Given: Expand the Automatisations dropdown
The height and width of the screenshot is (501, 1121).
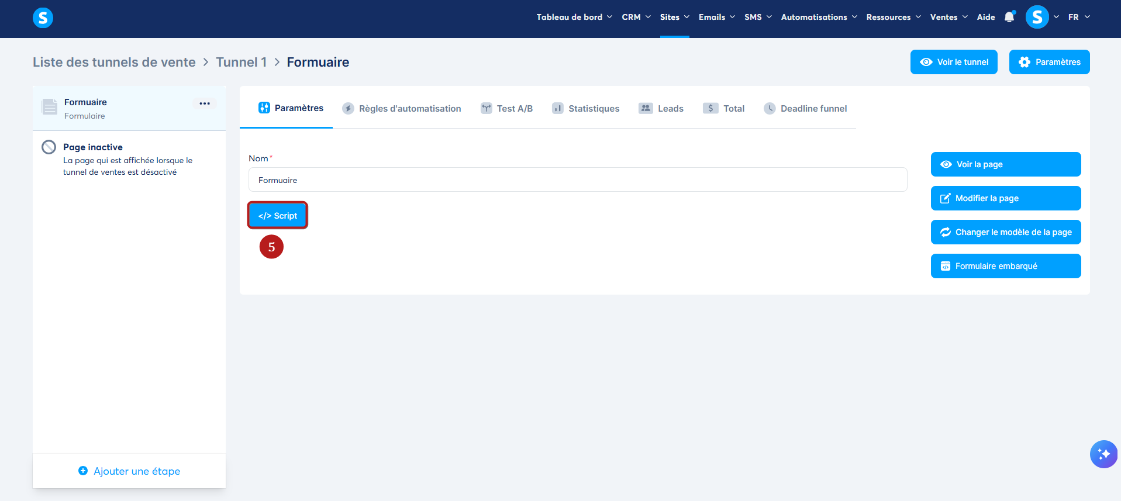Looking at the screenshot, I should [819, 17].
